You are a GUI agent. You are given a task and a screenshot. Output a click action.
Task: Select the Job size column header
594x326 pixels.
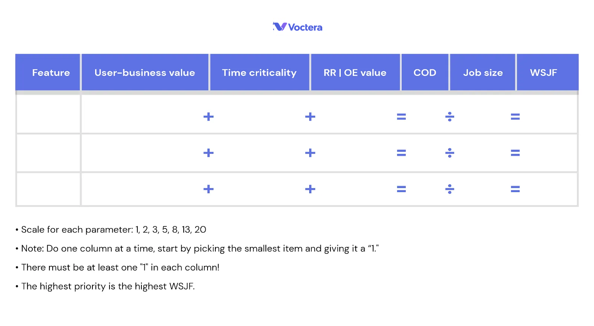[483, 72]
